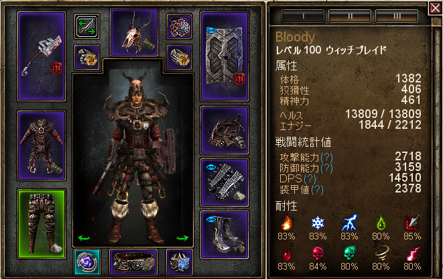Click the chest armor slot

pyautogui.click(x=42, y=146)
